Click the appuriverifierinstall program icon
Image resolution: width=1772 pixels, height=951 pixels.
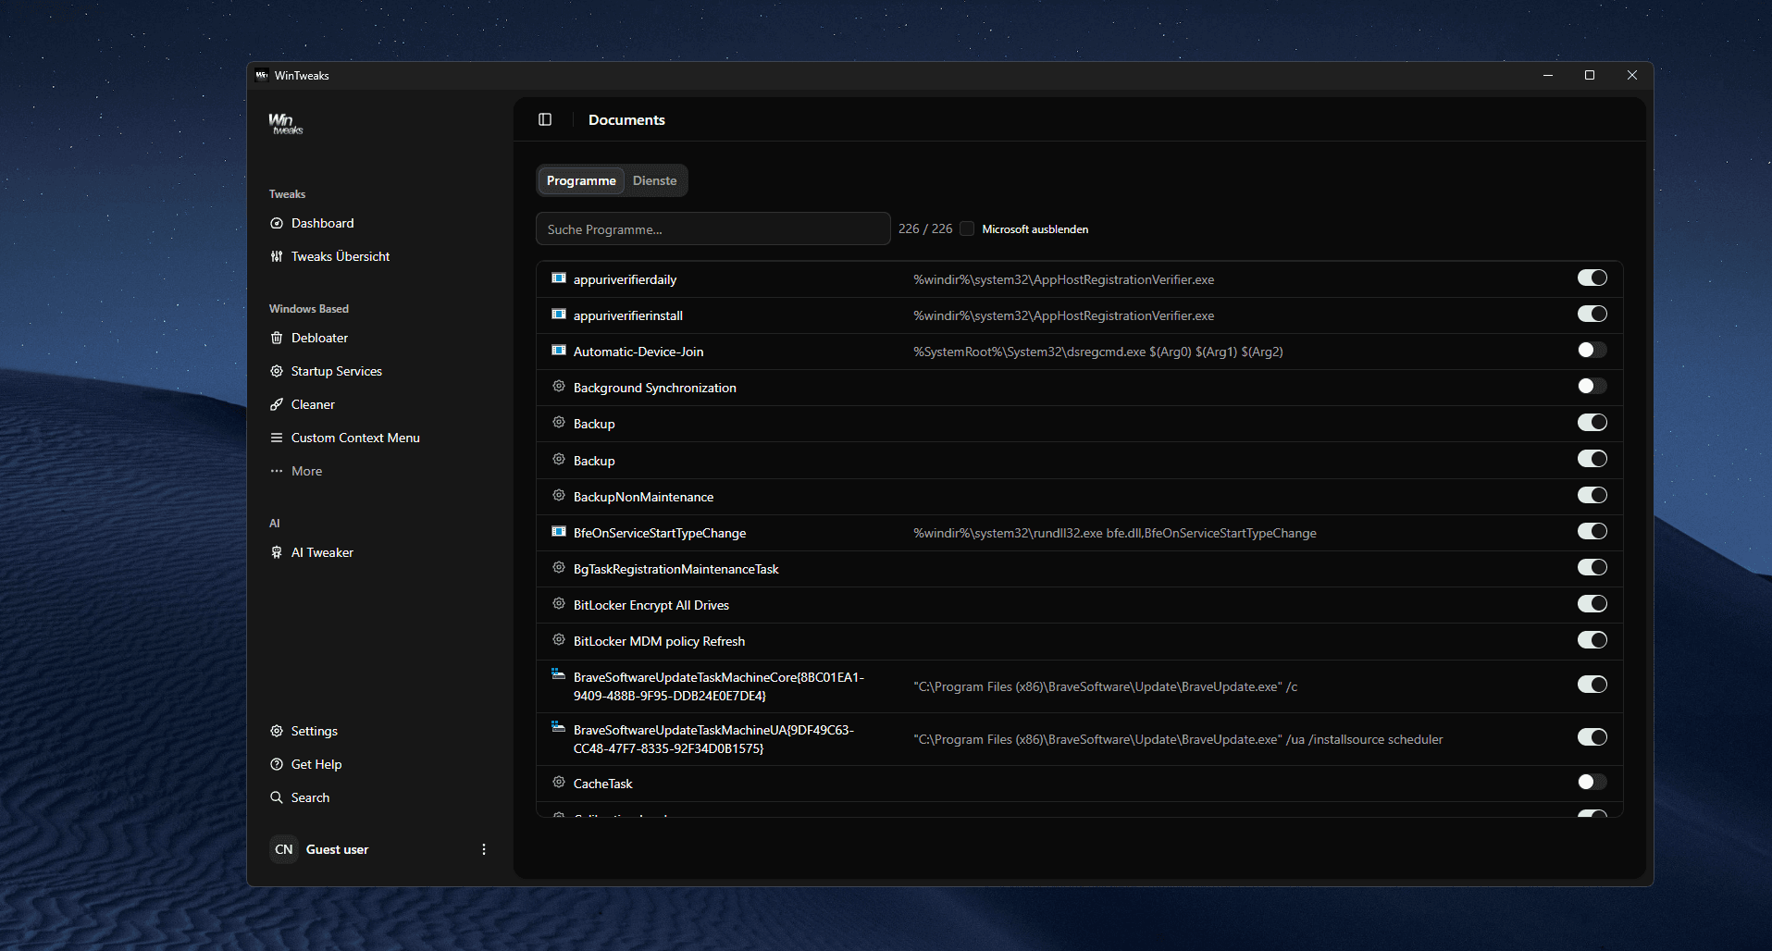(559, 314)
